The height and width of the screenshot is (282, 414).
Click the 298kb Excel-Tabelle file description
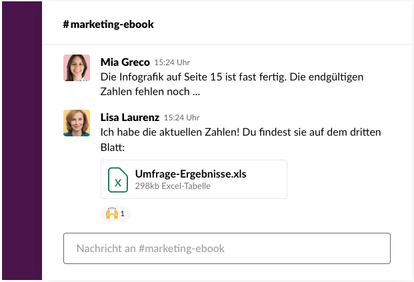tap(173, 186)
